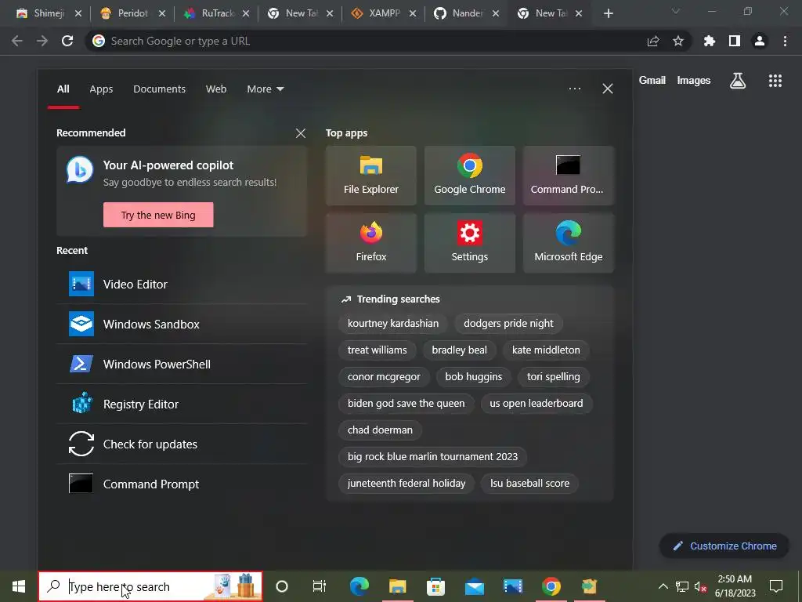Select Check for updates in Recent

pos(182,444)
